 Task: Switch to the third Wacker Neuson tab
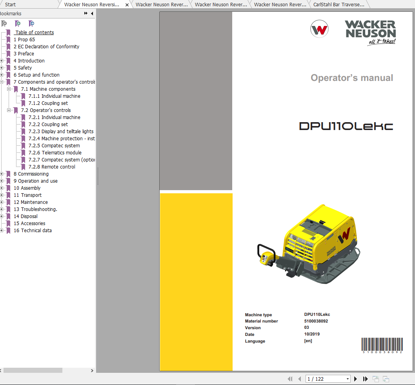(x=221, y=4)
